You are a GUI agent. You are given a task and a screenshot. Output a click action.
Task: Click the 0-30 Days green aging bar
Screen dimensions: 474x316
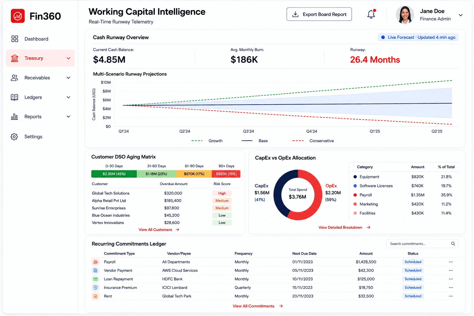(x=114, y=174)
